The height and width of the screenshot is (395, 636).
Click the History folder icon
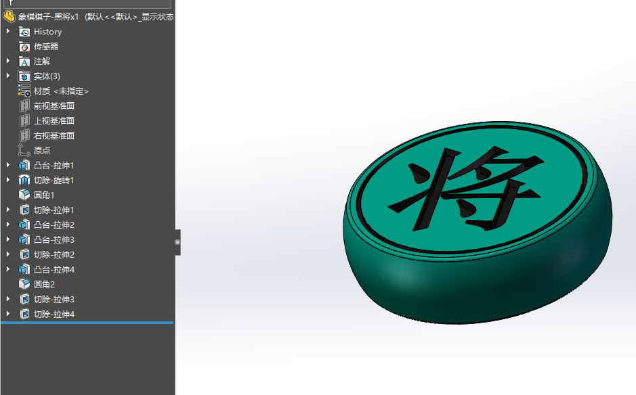point(24,32)
